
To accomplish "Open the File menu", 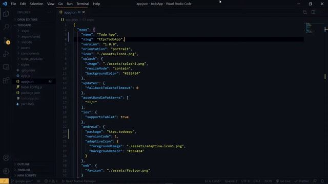I will click(x=13, y=4).
